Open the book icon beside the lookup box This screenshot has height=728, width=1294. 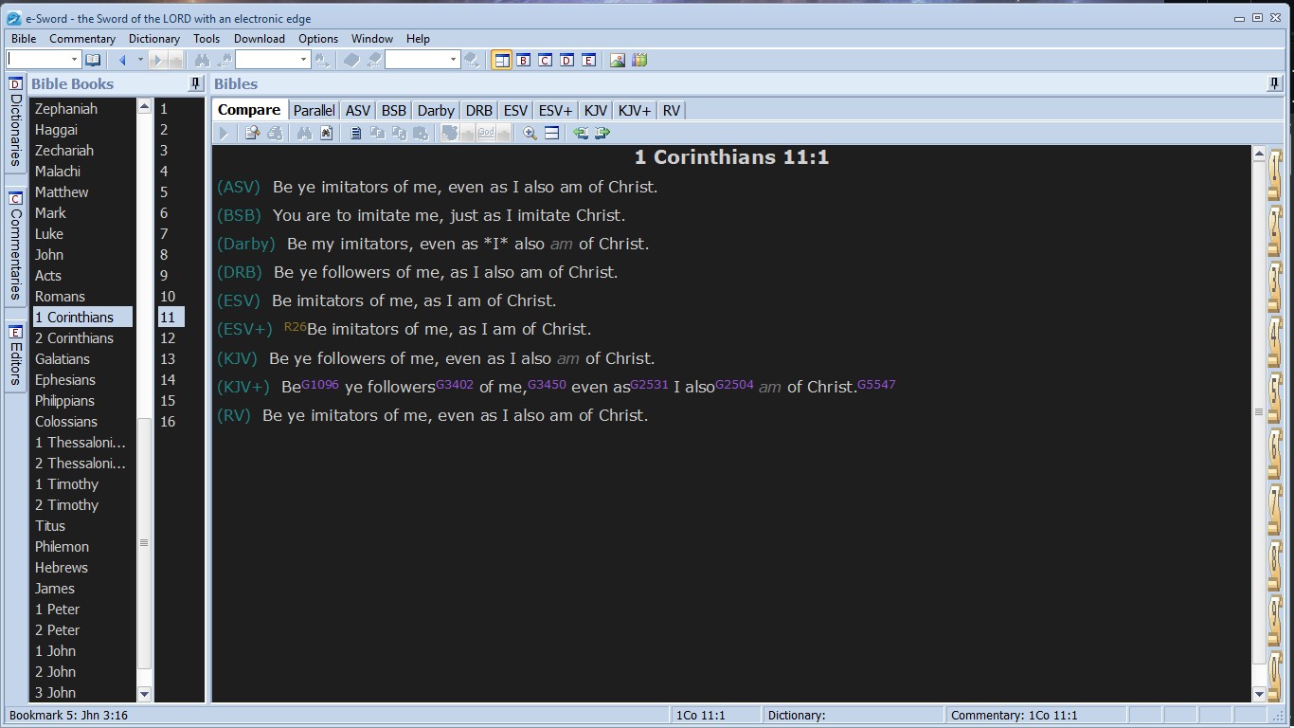click(93, 60)
